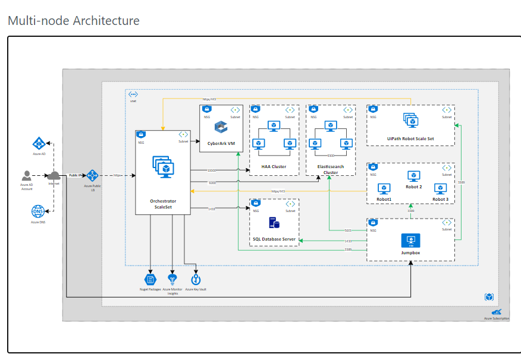Click the Internet cloud icon

point(54,176)
